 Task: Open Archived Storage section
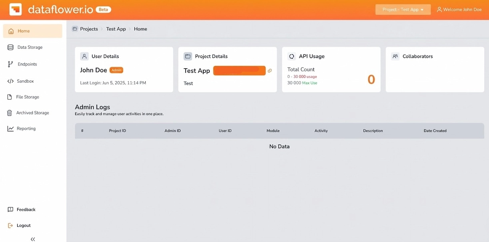click(x=33, y=113)
